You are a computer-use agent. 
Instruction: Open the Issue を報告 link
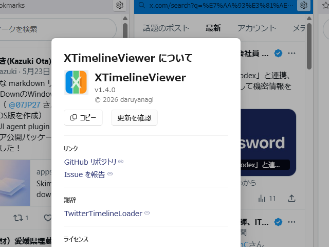coord(84,174)
